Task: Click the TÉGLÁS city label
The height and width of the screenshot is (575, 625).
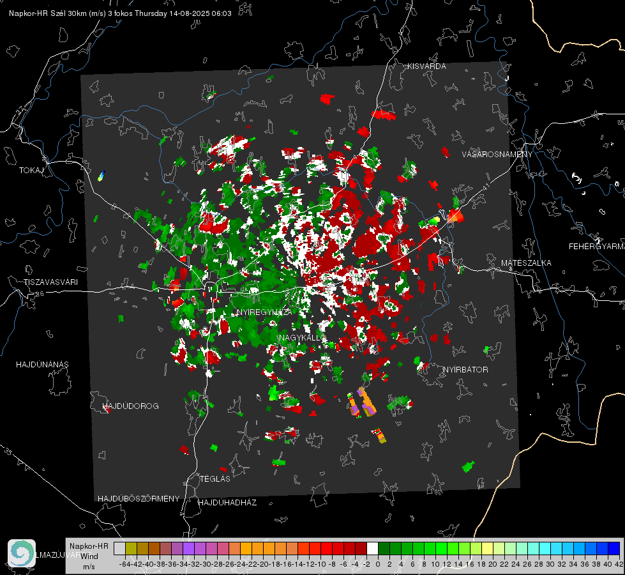Action: 215,479
